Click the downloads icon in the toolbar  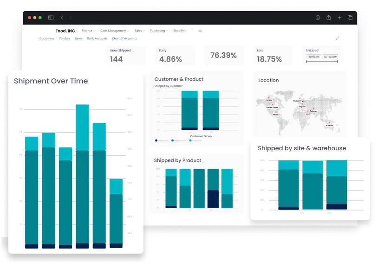(x=318, y=17)
